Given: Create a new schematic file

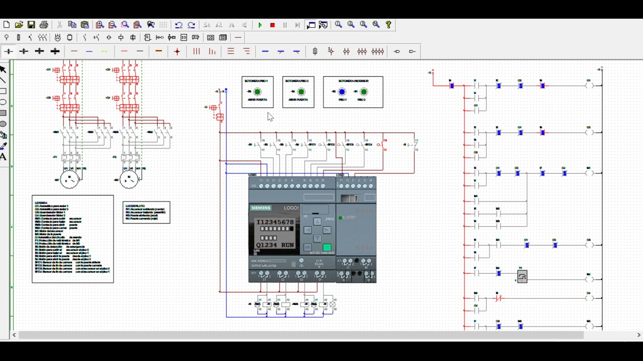Looking at the screenshot, I should pyautogui.click(x=7, y=25).
